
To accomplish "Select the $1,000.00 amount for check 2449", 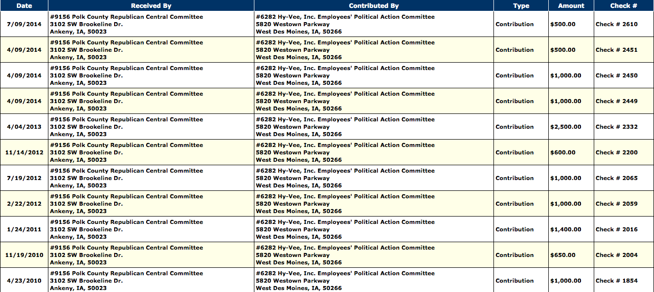I will (x=566, y=101).
